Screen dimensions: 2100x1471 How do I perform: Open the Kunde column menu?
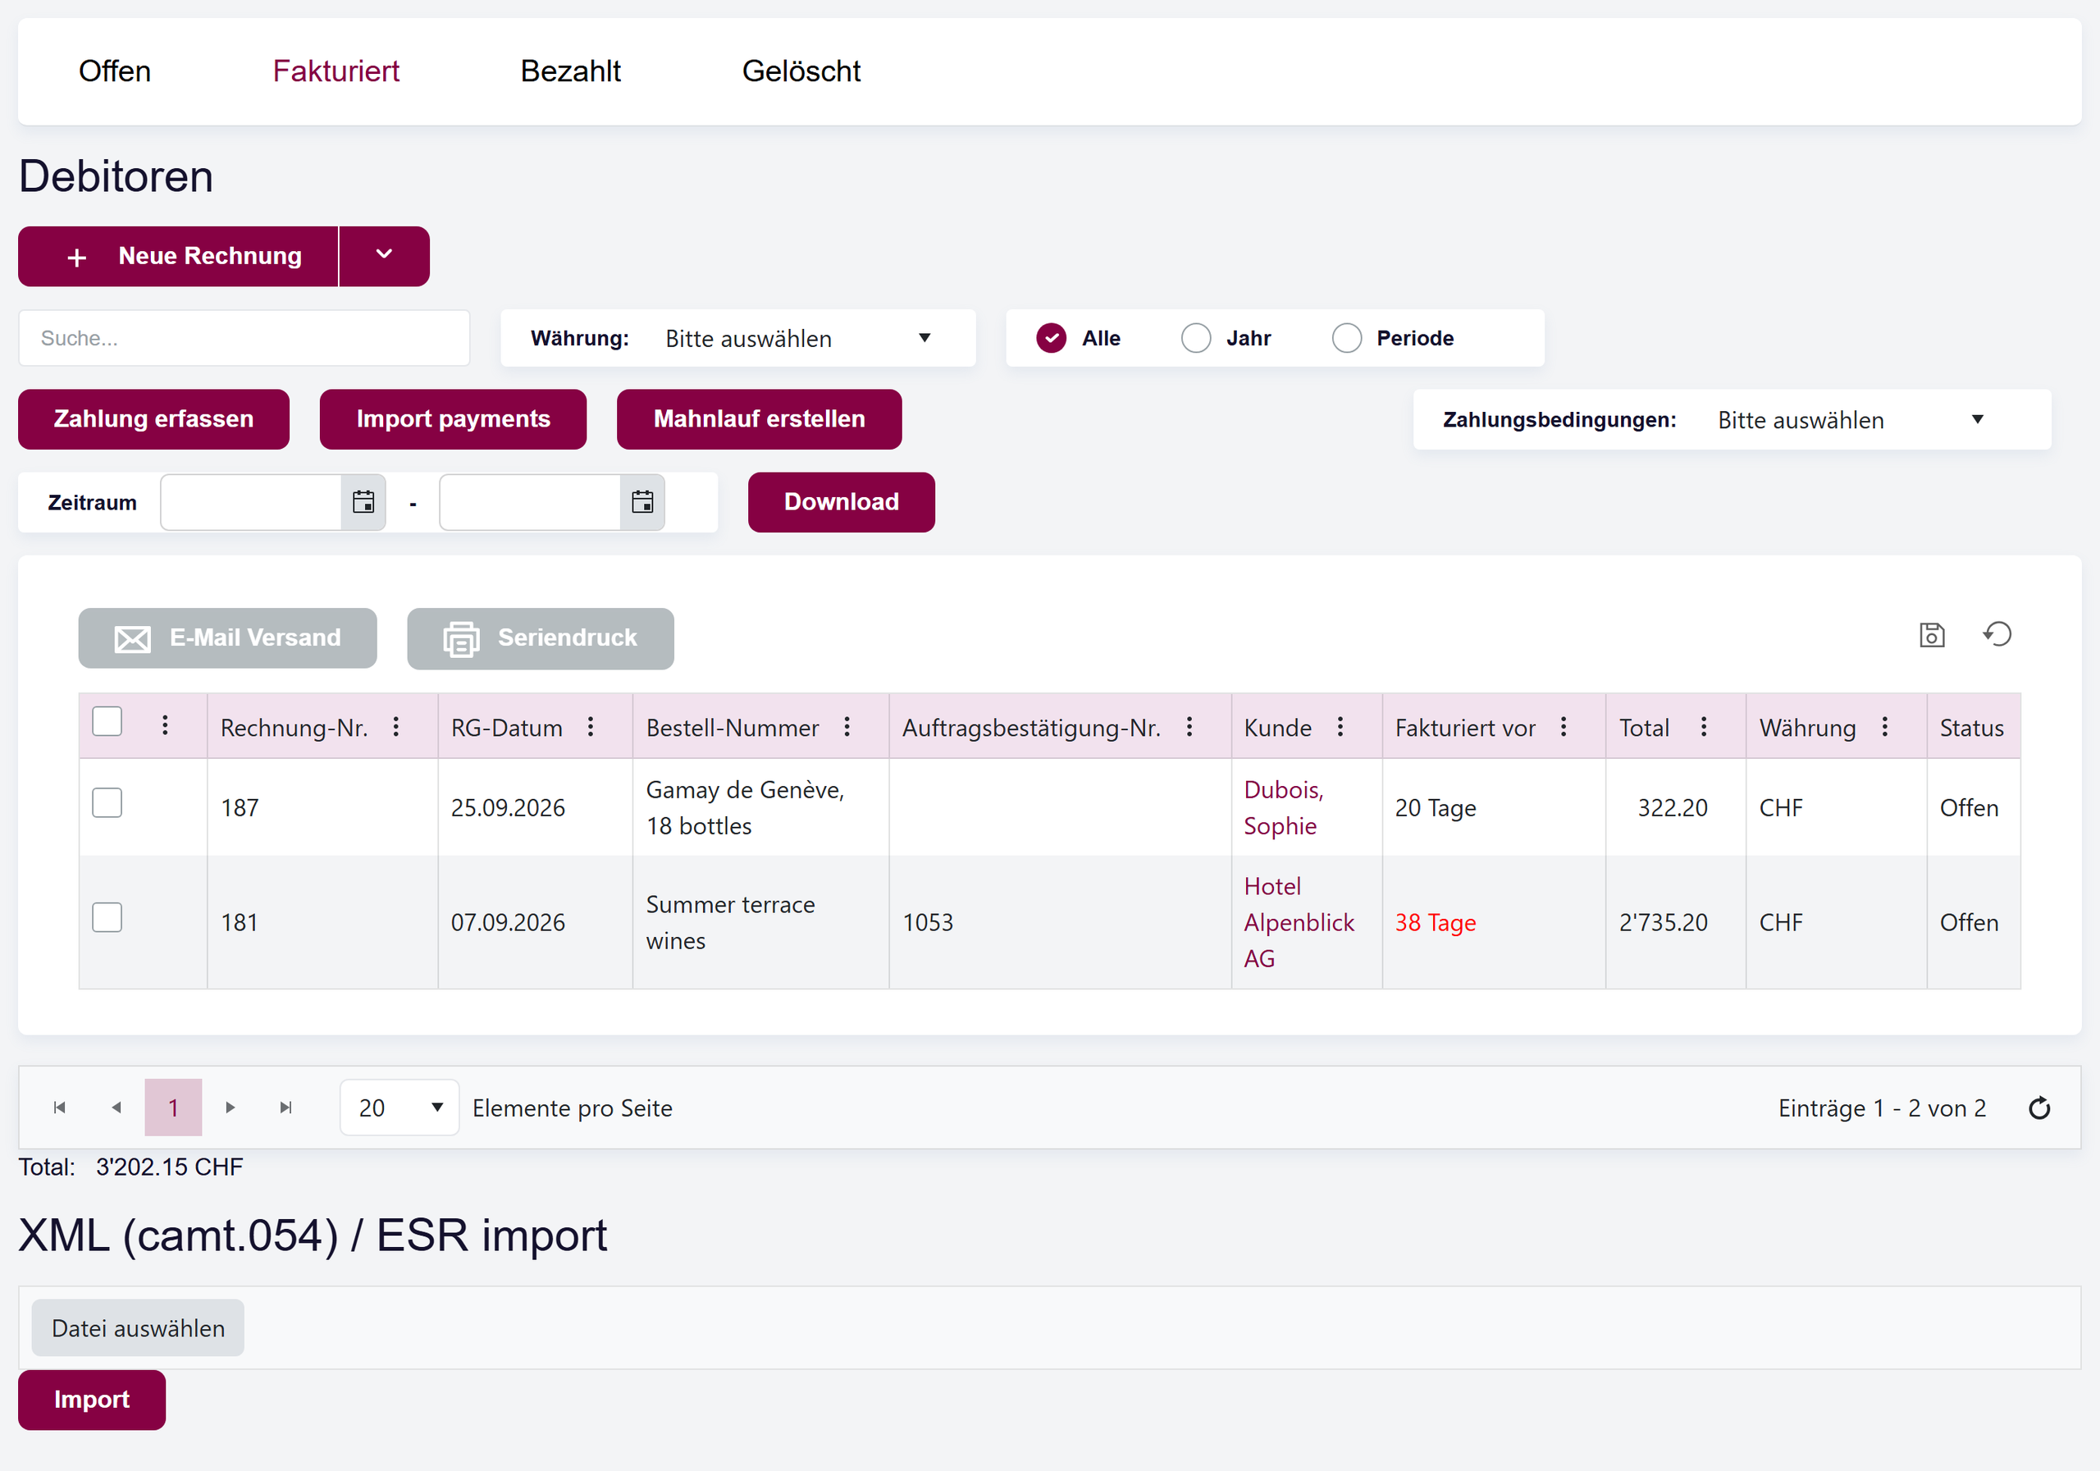click(1340, 726)
